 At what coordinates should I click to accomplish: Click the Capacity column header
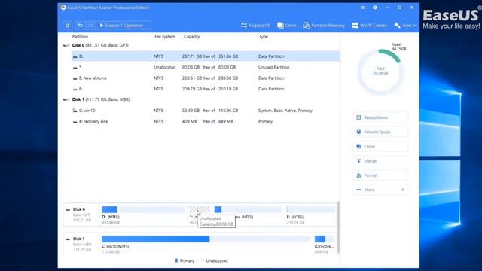coord(192,37)
